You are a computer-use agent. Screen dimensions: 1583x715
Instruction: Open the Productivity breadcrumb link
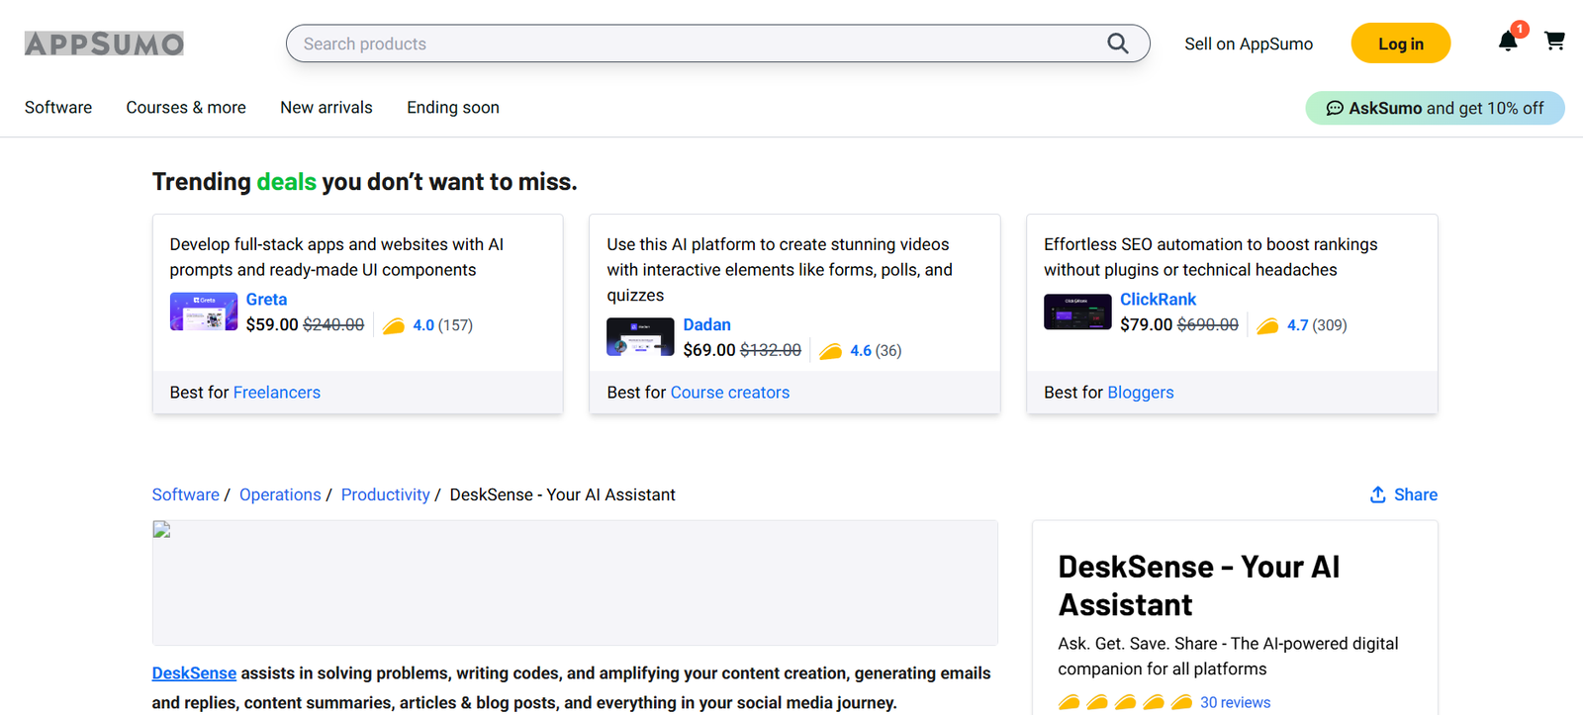[385, 494]
